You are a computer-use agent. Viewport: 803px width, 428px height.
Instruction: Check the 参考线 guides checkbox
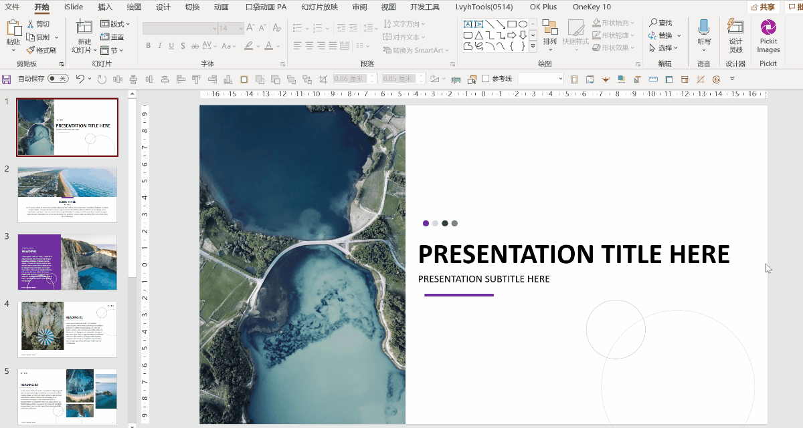[486, 79]
